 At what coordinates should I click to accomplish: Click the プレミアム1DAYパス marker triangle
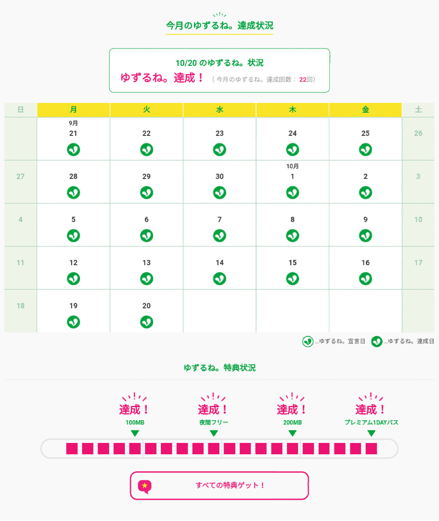click(371, 434)
